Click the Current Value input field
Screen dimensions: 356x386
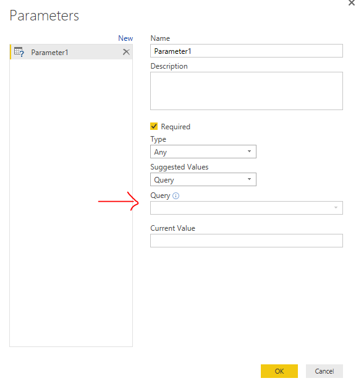click(x=247, y=241)
